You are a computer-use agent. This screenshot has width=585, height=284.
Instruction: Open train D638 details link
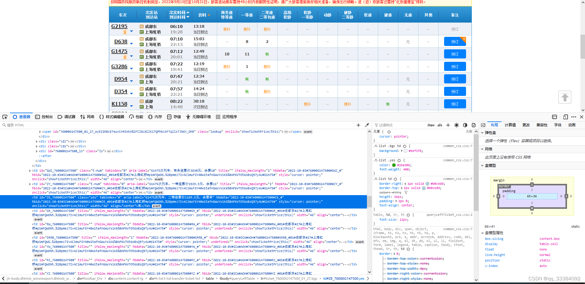[121, 42]
